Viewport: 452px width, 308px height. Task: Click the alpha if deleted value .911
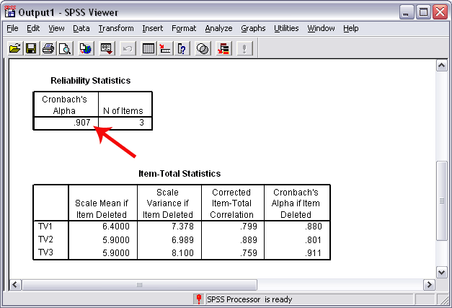314,253
